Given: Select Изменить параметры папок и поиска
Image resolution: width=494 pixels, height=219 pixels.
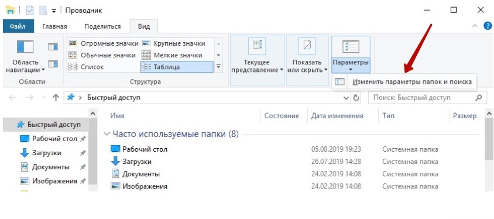Looking at the screenshot, I should point(404,82).
